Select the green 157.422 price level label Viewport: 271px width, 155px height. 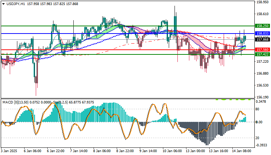pos(262,54)
